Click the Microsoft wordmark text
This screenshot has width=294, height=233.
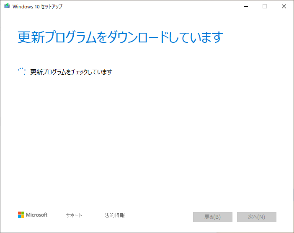[x=37, y=215]
